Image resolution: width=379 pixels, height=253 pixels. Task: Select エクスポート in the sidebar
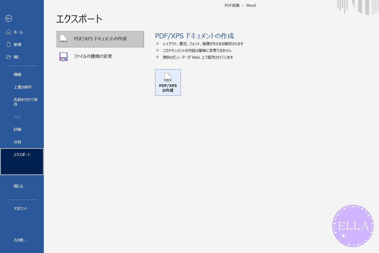[x=22, y=161]
